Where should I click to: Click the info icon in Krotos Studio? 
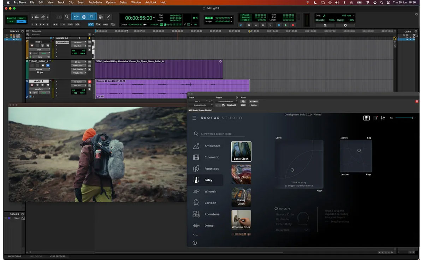point(195,243)
